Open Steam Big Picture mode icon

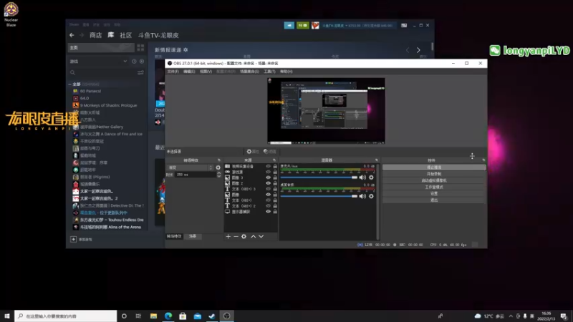[404, 26]
